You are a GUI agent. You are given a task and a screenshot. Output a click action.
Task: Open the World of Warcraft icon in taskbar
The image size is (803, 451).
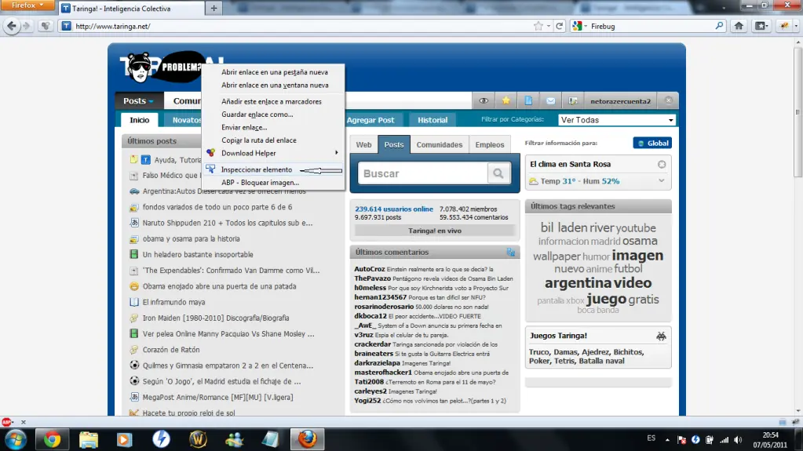coord(198,439)
